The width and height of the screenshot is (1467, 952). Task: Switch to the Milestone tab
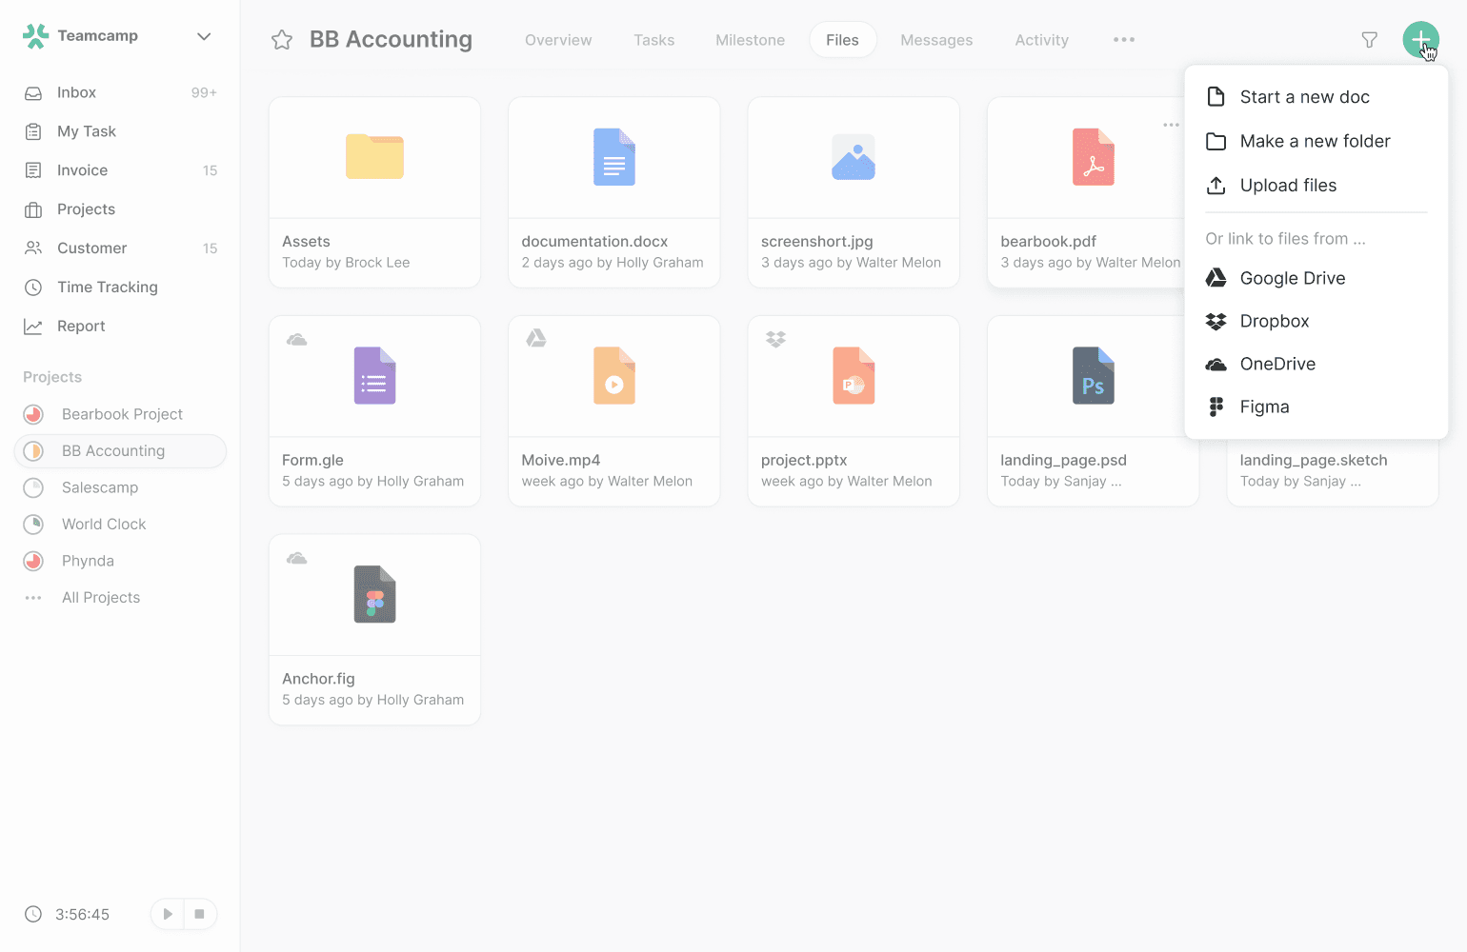[x=750, y=40]
